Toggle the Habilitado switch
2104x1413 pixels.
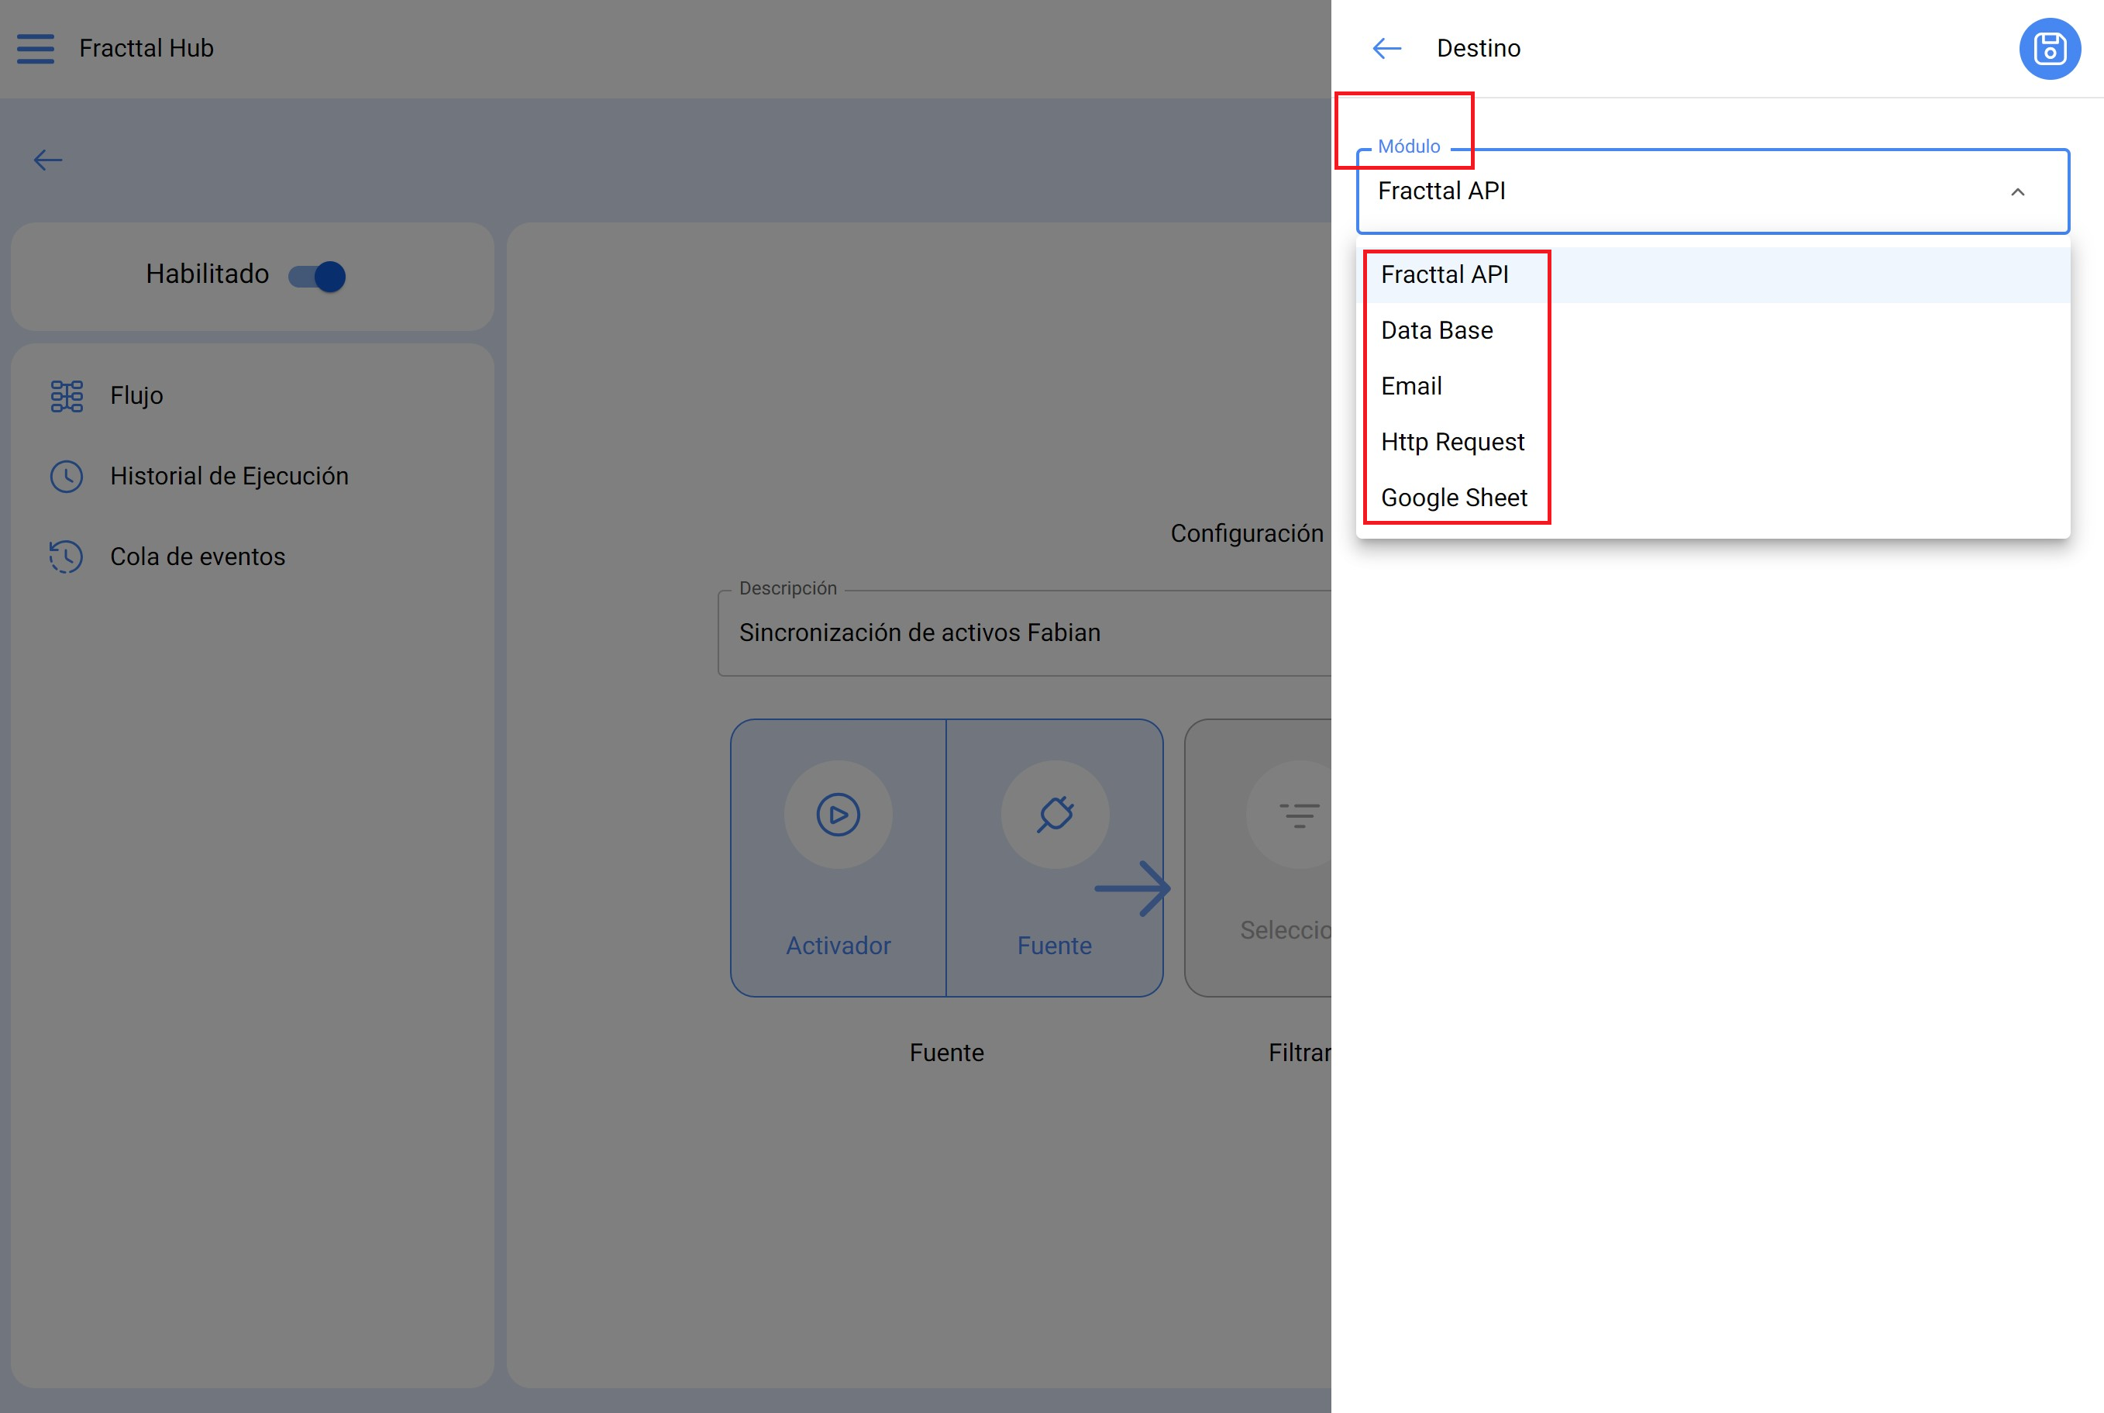317,276
